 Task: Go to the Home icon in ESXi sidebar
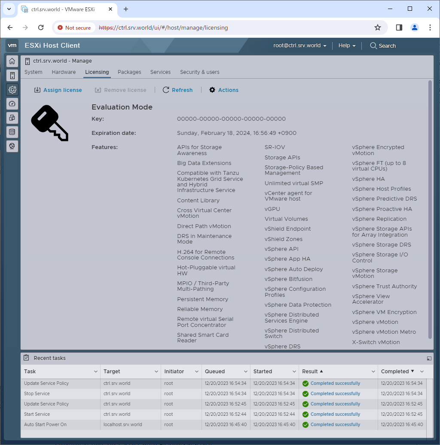(12, 61)
